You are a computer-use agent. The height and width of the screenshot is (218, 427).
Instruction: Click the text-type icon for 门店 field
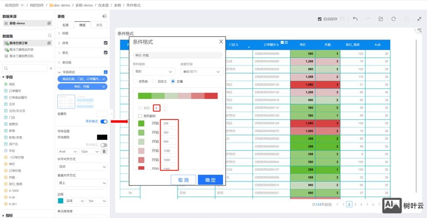6,117
